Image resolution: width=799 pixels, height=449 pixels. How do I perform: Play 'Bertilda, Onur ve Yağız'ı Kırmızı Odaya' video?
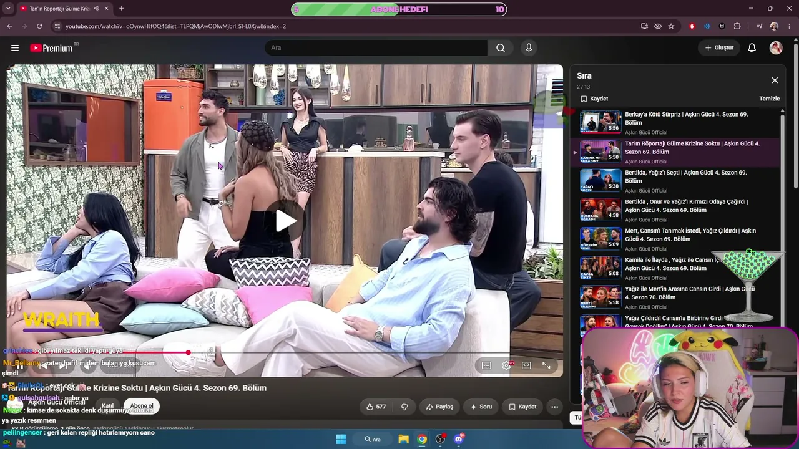(x=676, y=210)
